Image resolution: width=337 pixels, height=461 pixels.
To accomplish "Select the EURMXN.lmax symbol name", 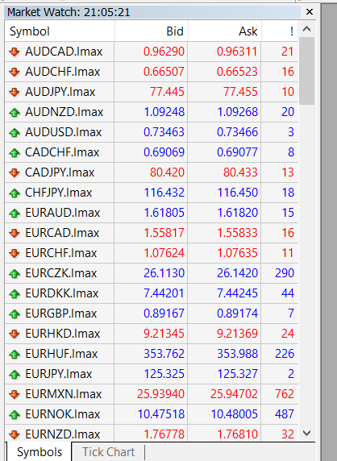I will pyautogui.click(x=63, y=394).
